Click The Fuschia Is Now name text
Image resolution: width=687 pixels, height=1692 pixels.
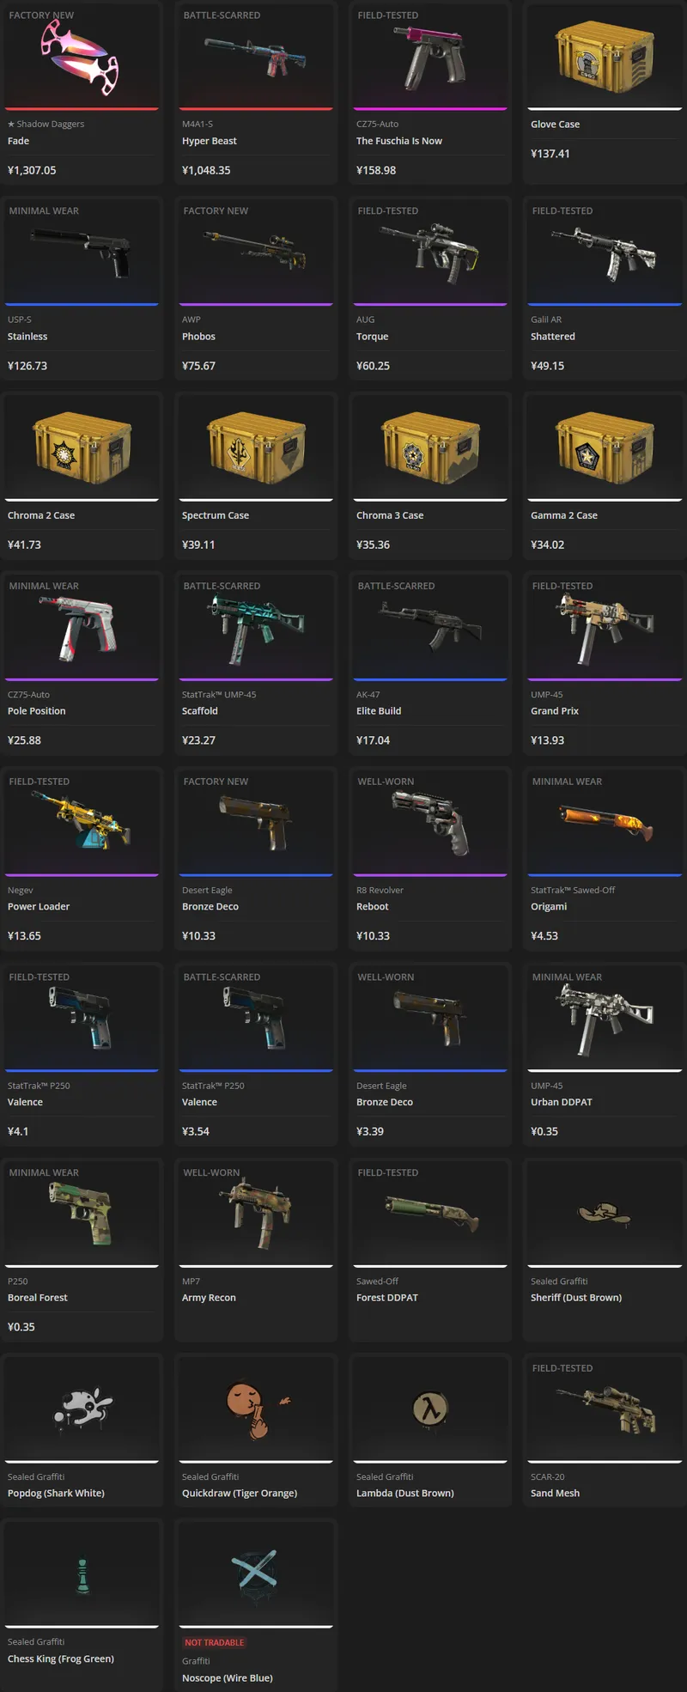pos(399,141)
